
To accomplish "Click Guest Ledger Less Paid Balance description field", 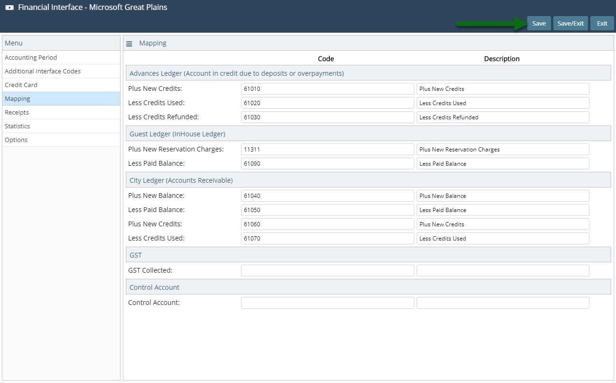I will (x=503, y=163).
